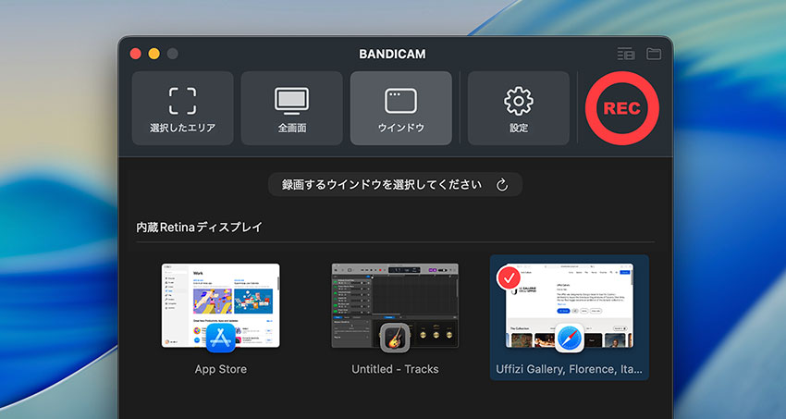Click the GarageBand guitar app icon
Screen dimensions: 786x419
(396, 337)
